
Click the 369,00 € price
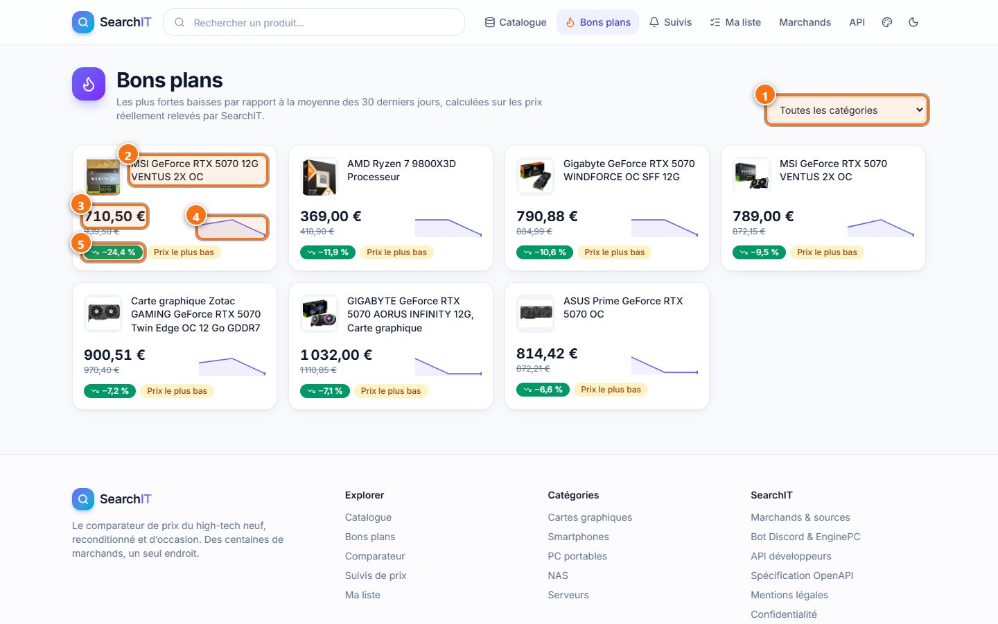click(x=331, y=216)
